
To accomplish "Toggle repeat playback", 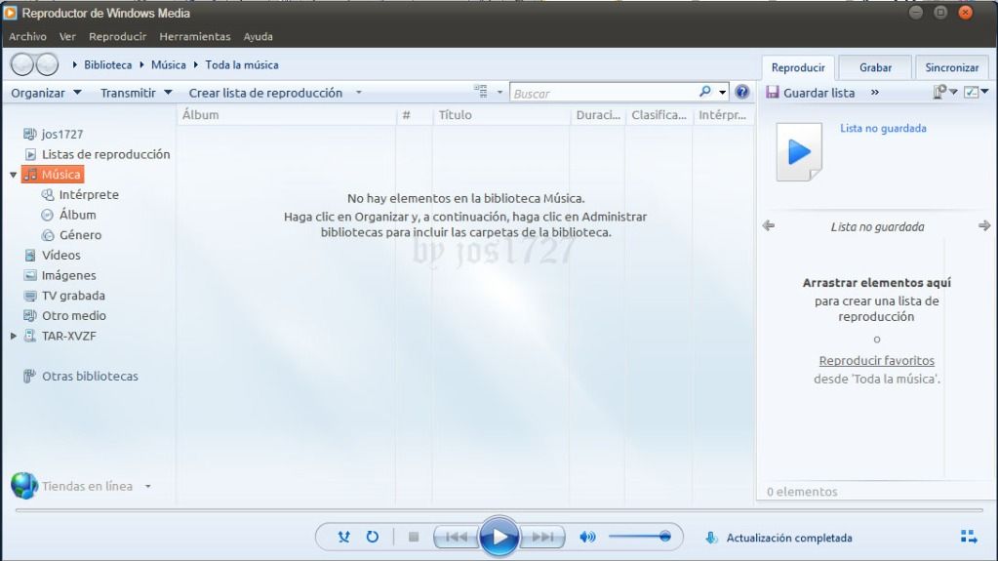I will (x=373, y=537).
